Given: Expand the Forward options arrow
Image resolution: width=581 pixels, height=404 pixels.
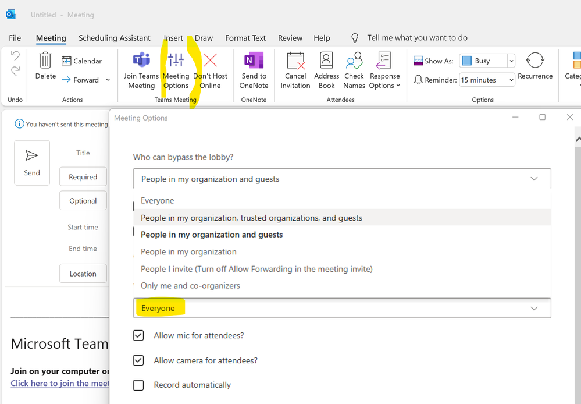Looking at the screenshot, I should pos(108,80).
